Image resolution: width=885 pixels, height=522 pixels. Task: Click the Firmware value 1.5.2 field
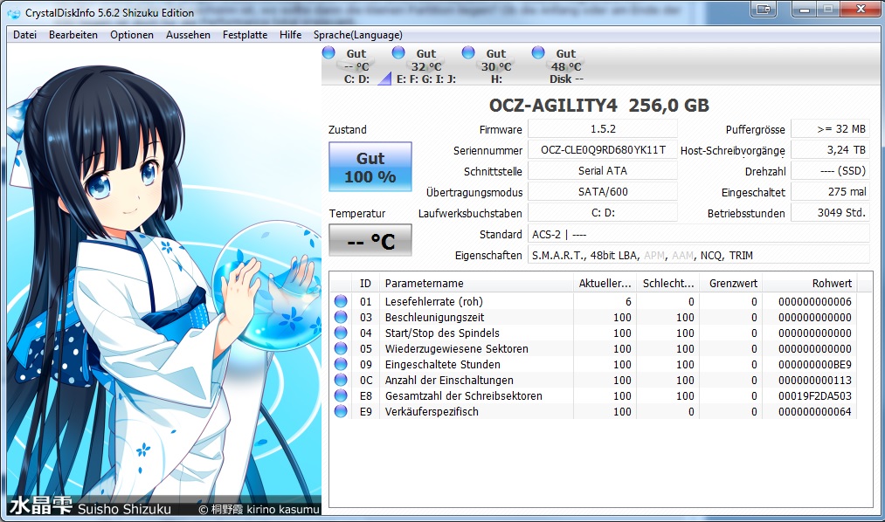coord(603,129)
